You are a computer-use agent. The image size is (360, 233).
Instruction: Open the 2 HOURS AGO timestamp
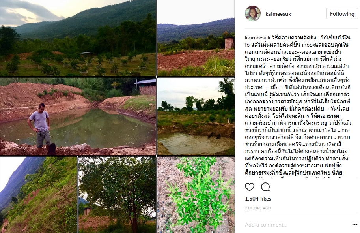(x=258, y=208)
